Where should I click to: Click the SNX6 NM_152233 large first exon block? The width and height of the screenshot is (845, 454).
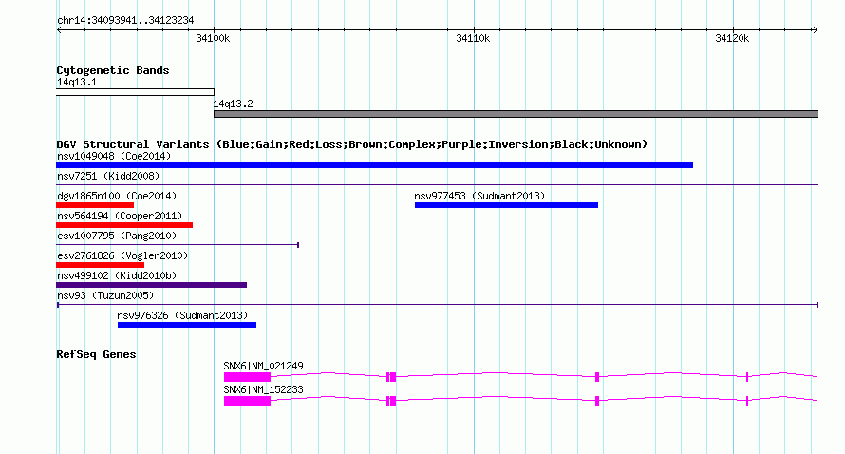click(x=248, y=401)
